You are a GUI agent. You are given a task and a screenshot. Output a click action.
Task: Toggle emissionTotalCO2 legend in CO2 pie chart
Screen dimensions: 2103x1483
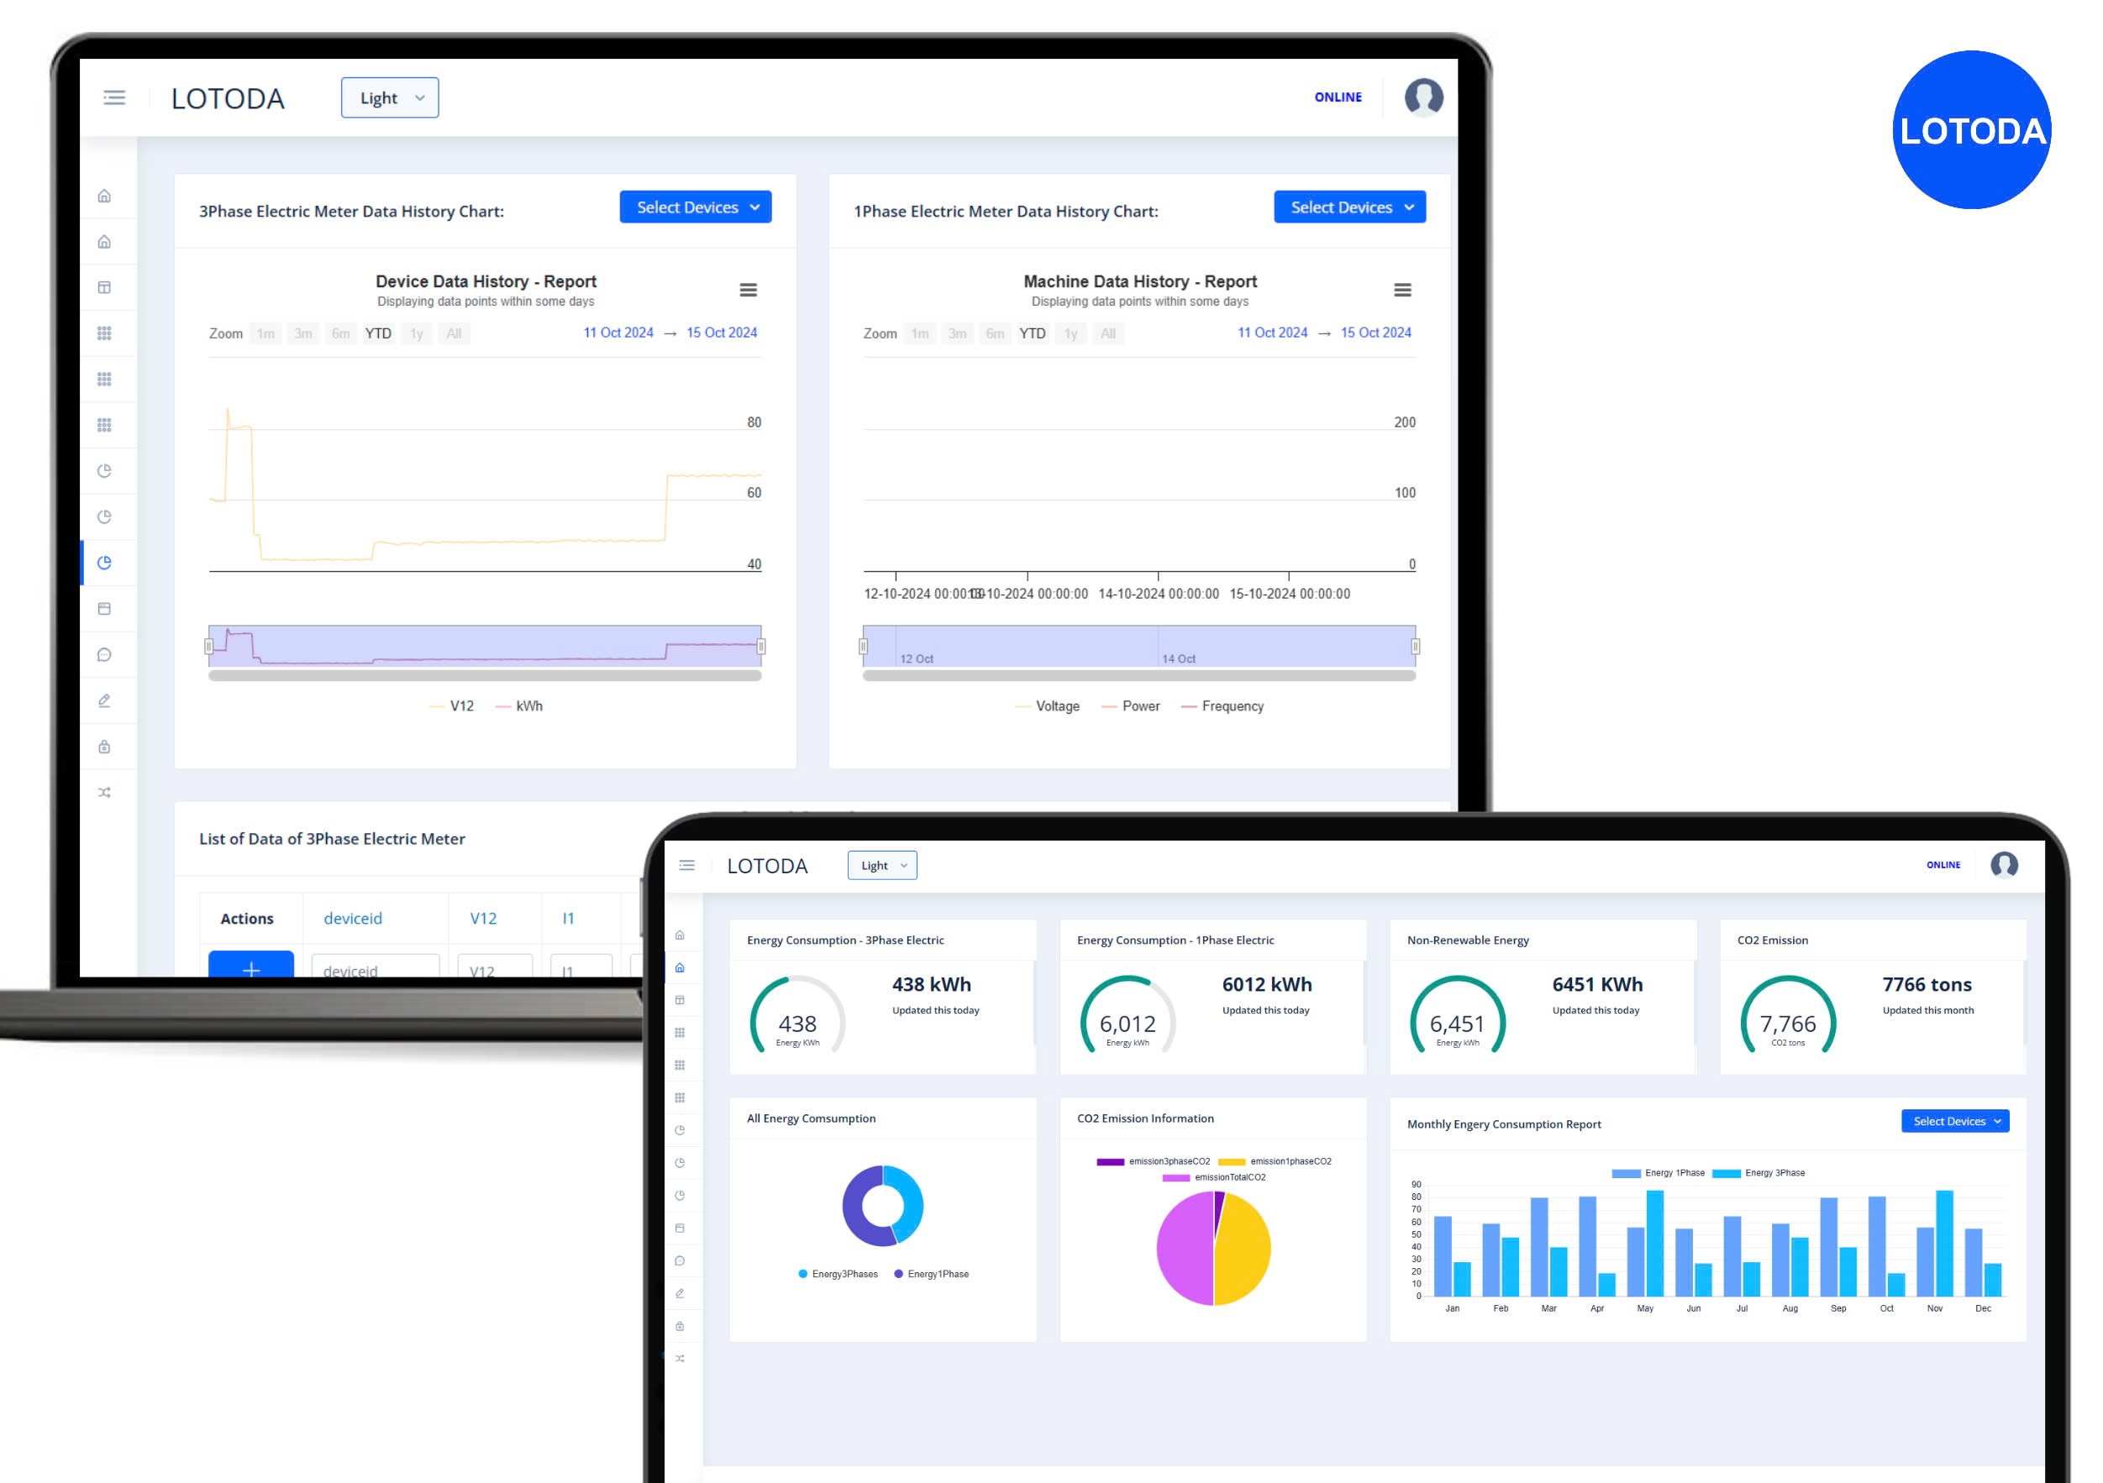pyautogui.click(x=1215, y=1178)
